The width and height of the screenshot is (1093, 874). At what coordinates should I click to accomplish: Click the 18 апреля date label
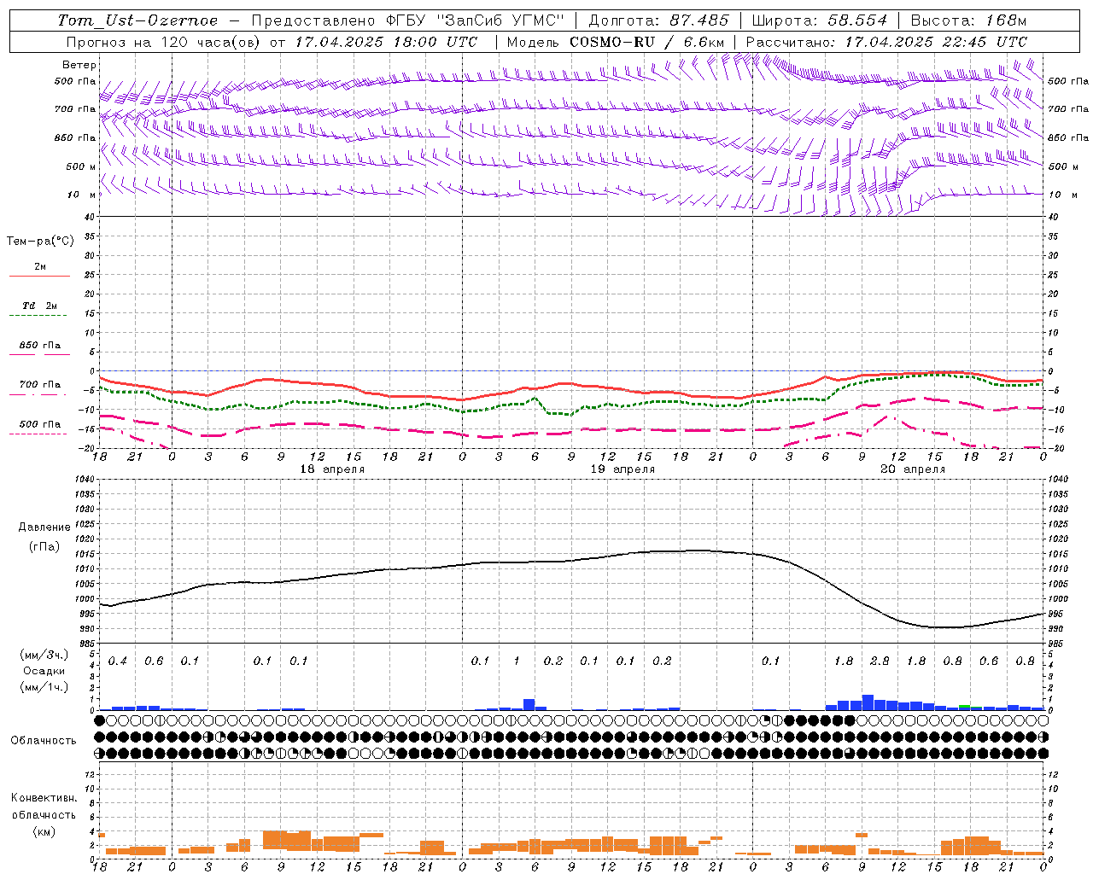click(x=332, y=469)
